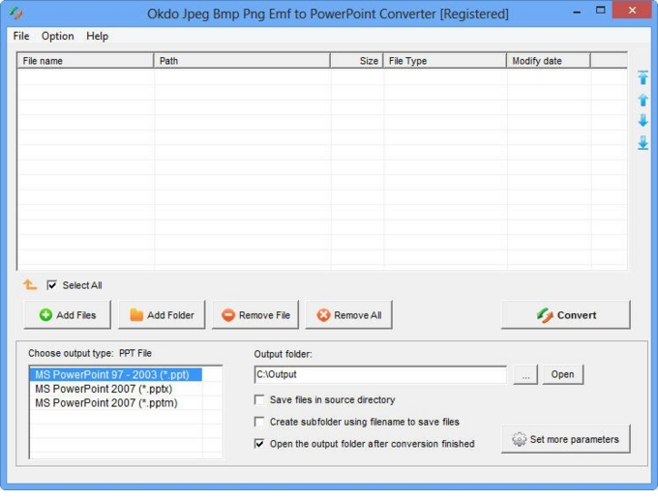Enable Create subfolder using filename option

pyautogui.click(x=259, y=422)
